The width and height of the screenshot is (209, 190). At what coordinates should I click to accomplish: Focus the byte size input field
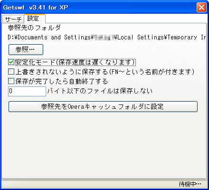click(27, 91)
